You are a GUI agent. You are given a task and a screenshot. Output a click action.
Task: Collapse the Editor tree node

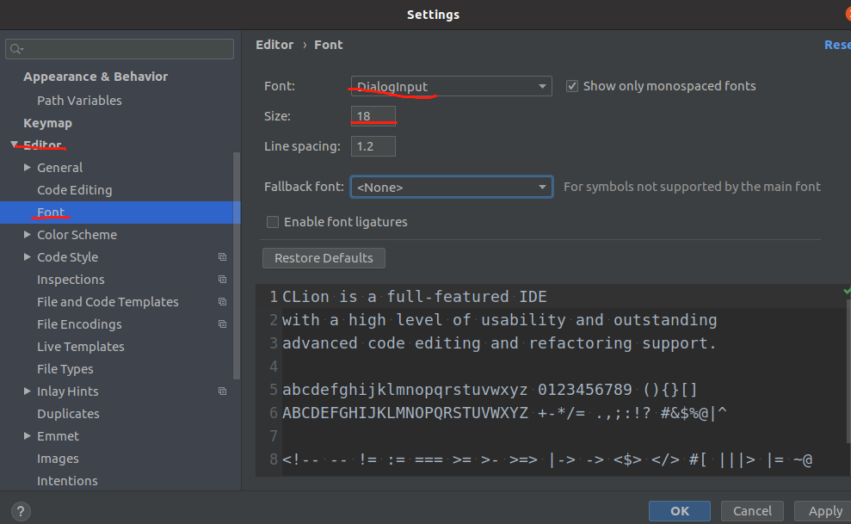point(15,145)
